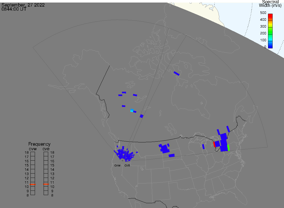Click the 12 label right of cve scale
This screenshot has height=208, width=284.
point(52,178)
